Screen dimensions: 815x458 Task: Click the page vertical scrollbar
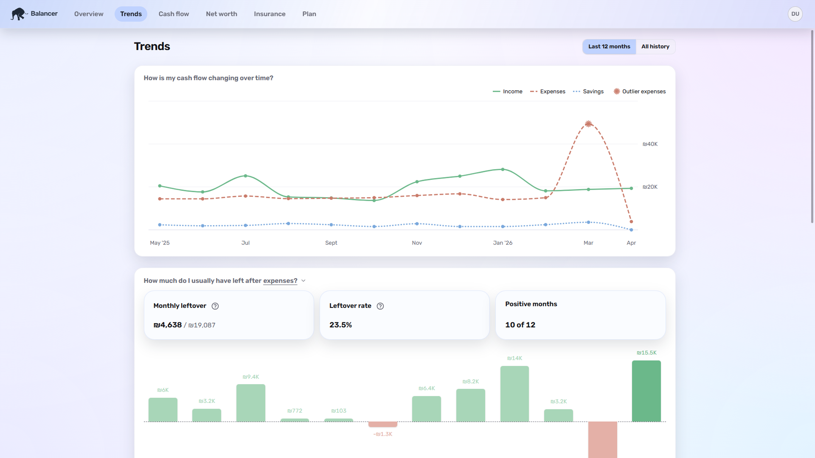click(x=812, y=126)
